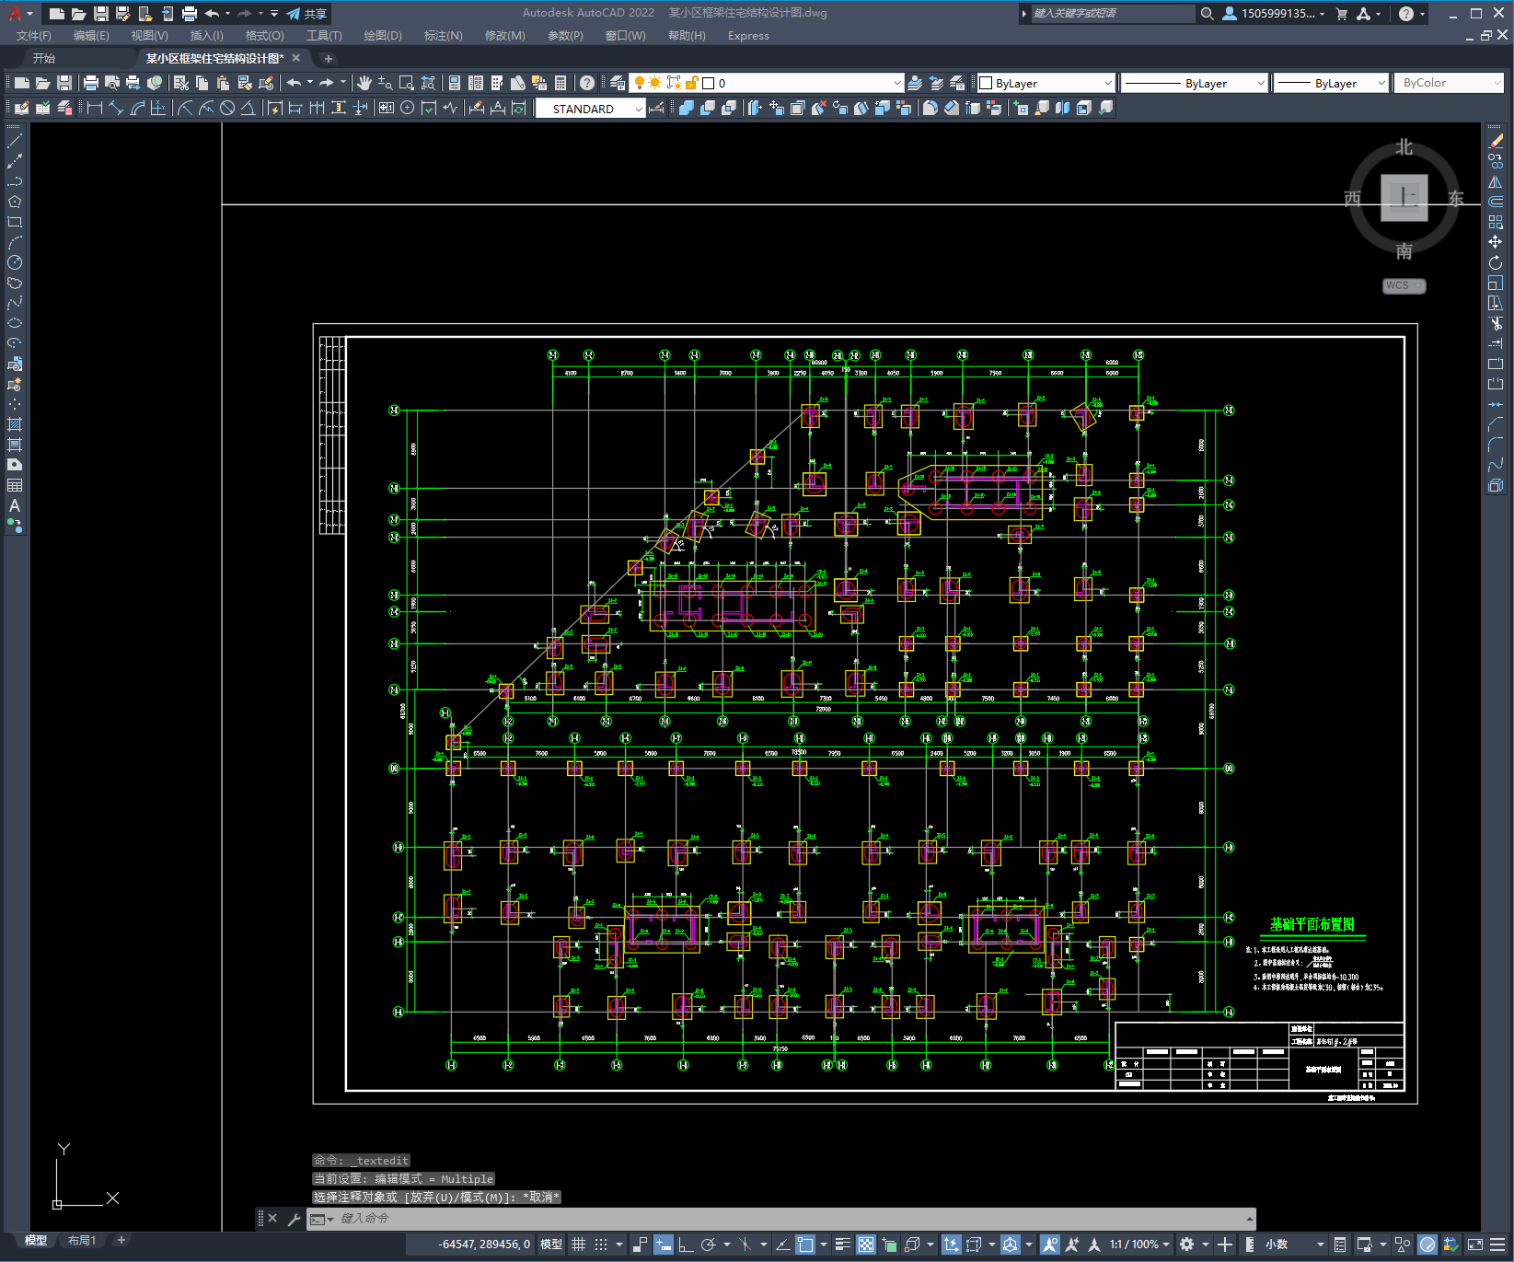The image size is (1514, 1262).
Task: Click the Plot printer icon
Action: 91,83
